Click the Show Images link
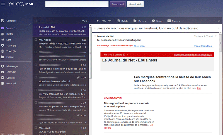The image size is (223, 135). [140, 46]
